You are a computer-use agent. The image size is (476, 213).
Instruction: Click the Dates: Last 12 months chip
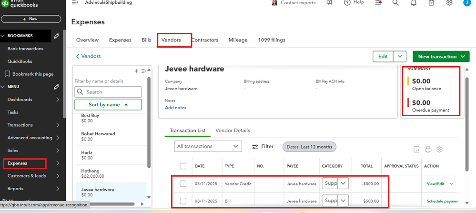click(x=309, y=147)
